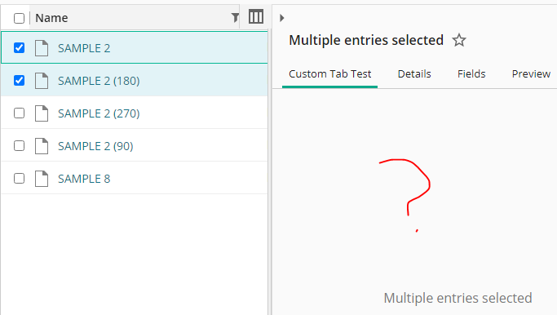Image resolution: width=557 pixels, height=315 pixels.
Task: Collapse the details pane with arrow
Action: click(x=281, y=18)
